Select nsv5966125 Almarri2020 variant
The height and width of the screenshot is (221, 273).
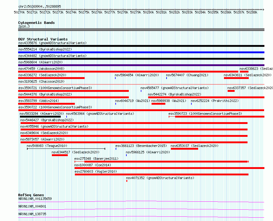coord(148,152)
